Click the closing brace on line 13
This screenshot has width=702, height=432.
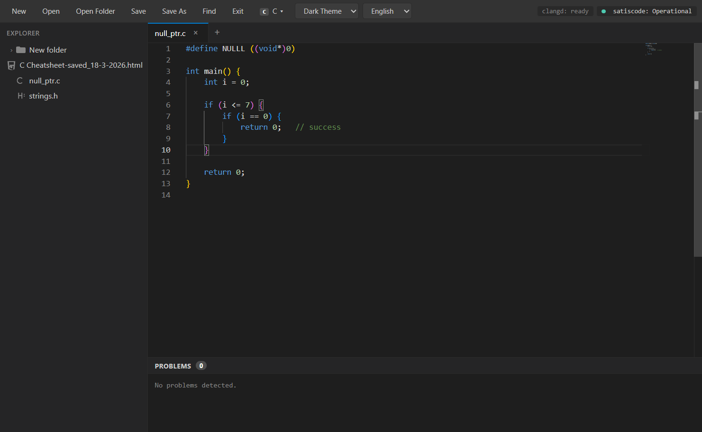pyautogui.click(x=188, y=183)
